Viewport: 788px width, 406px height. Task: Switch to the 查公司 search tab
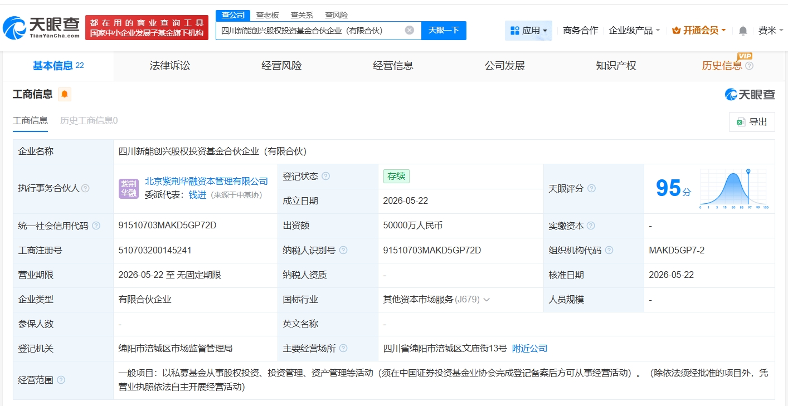tap(233, 15)
